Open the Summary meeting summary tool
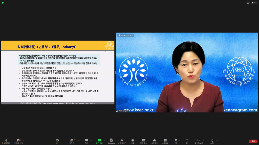This screenshot has width=259, height=145. (x=111, y=141)
